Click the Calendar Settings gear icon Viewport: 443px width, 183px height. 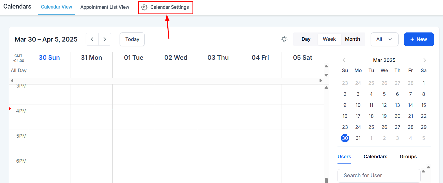tap(144, 7)
